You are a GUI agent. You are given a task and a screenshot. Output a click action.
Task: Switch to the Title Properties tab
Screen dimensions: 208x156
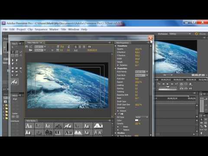pos(123,43)
